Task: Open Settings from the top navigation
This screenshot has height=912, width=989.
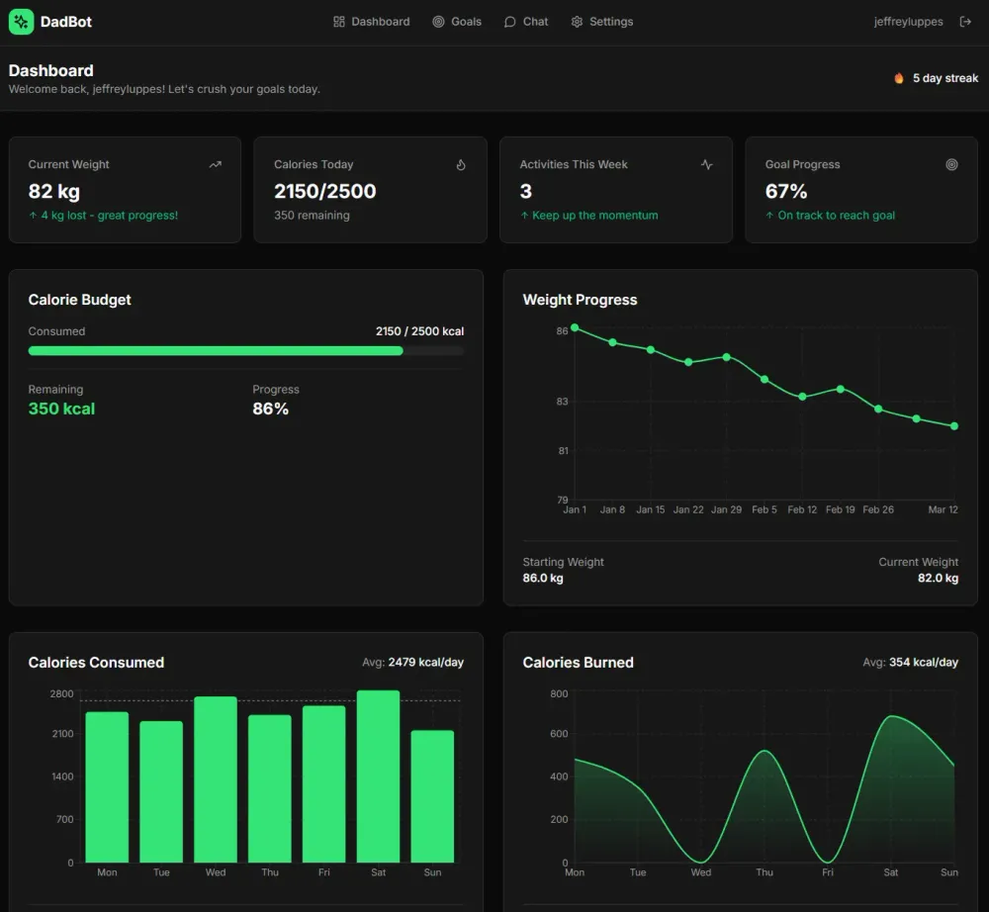Action: click(601, 22)
